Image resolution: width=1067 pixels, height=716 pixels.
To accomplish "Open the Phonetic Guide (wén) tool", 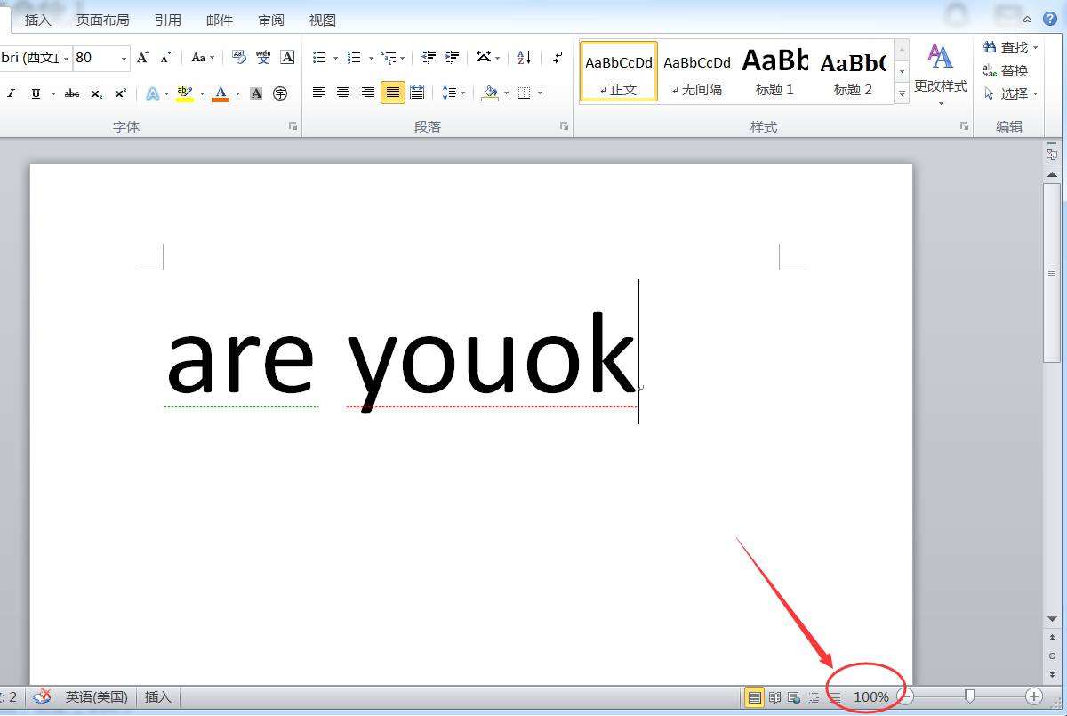I will click(x=263, y=58).
